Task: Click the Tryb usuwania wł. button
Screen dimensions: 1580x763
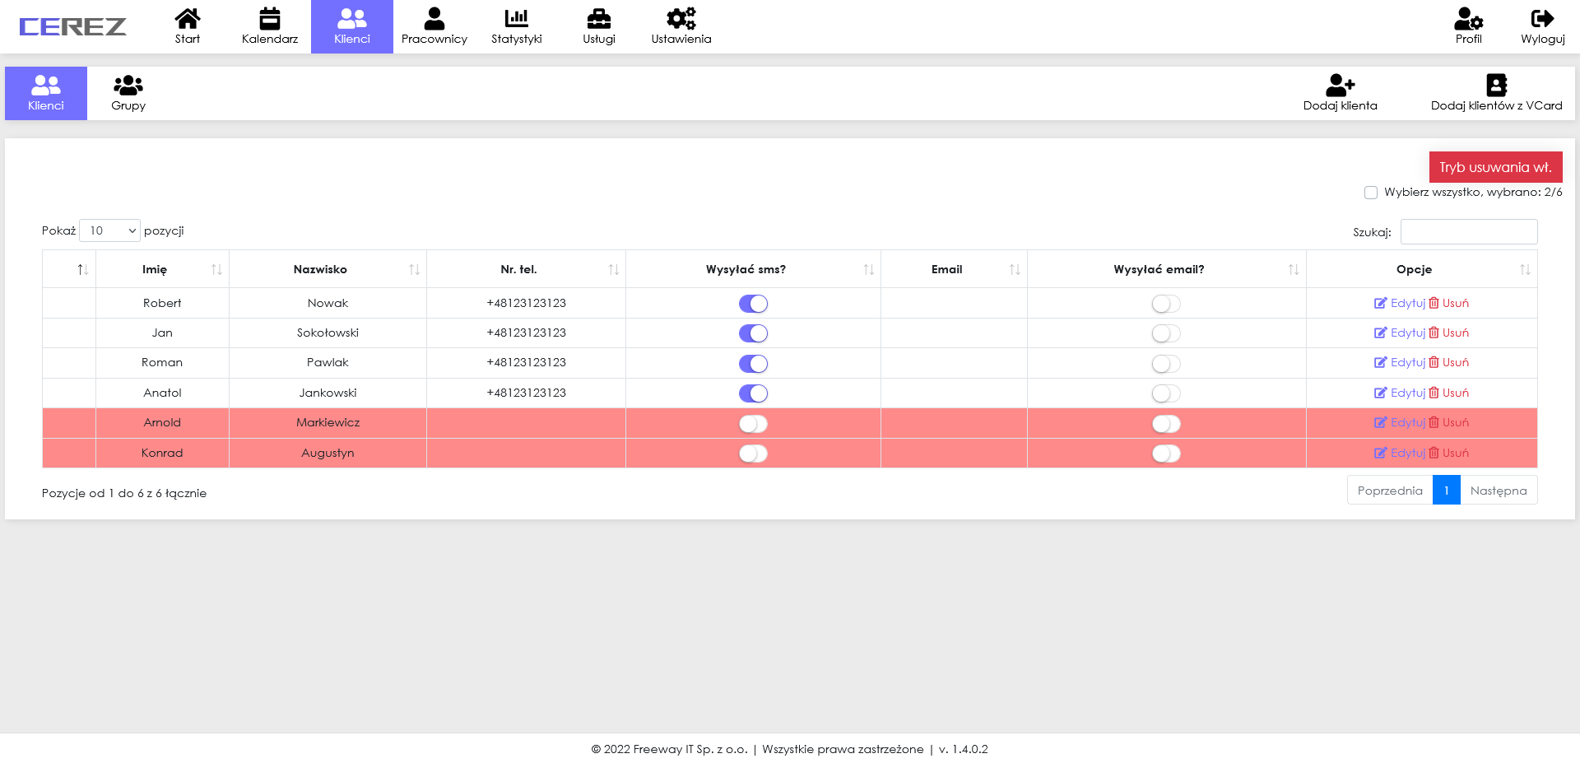Action: point(1494,167)
